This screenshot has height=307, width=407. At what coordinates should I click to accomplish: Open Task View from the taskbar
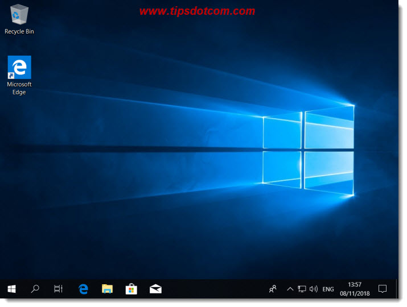59,289
